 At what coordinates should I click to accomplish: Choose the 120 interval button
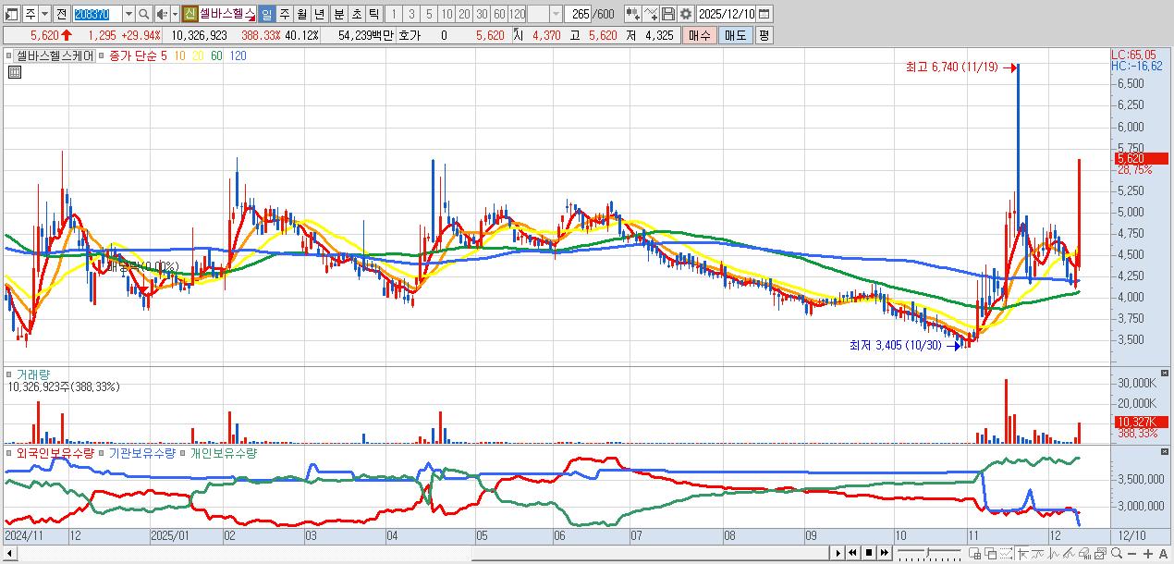(516, 15)
